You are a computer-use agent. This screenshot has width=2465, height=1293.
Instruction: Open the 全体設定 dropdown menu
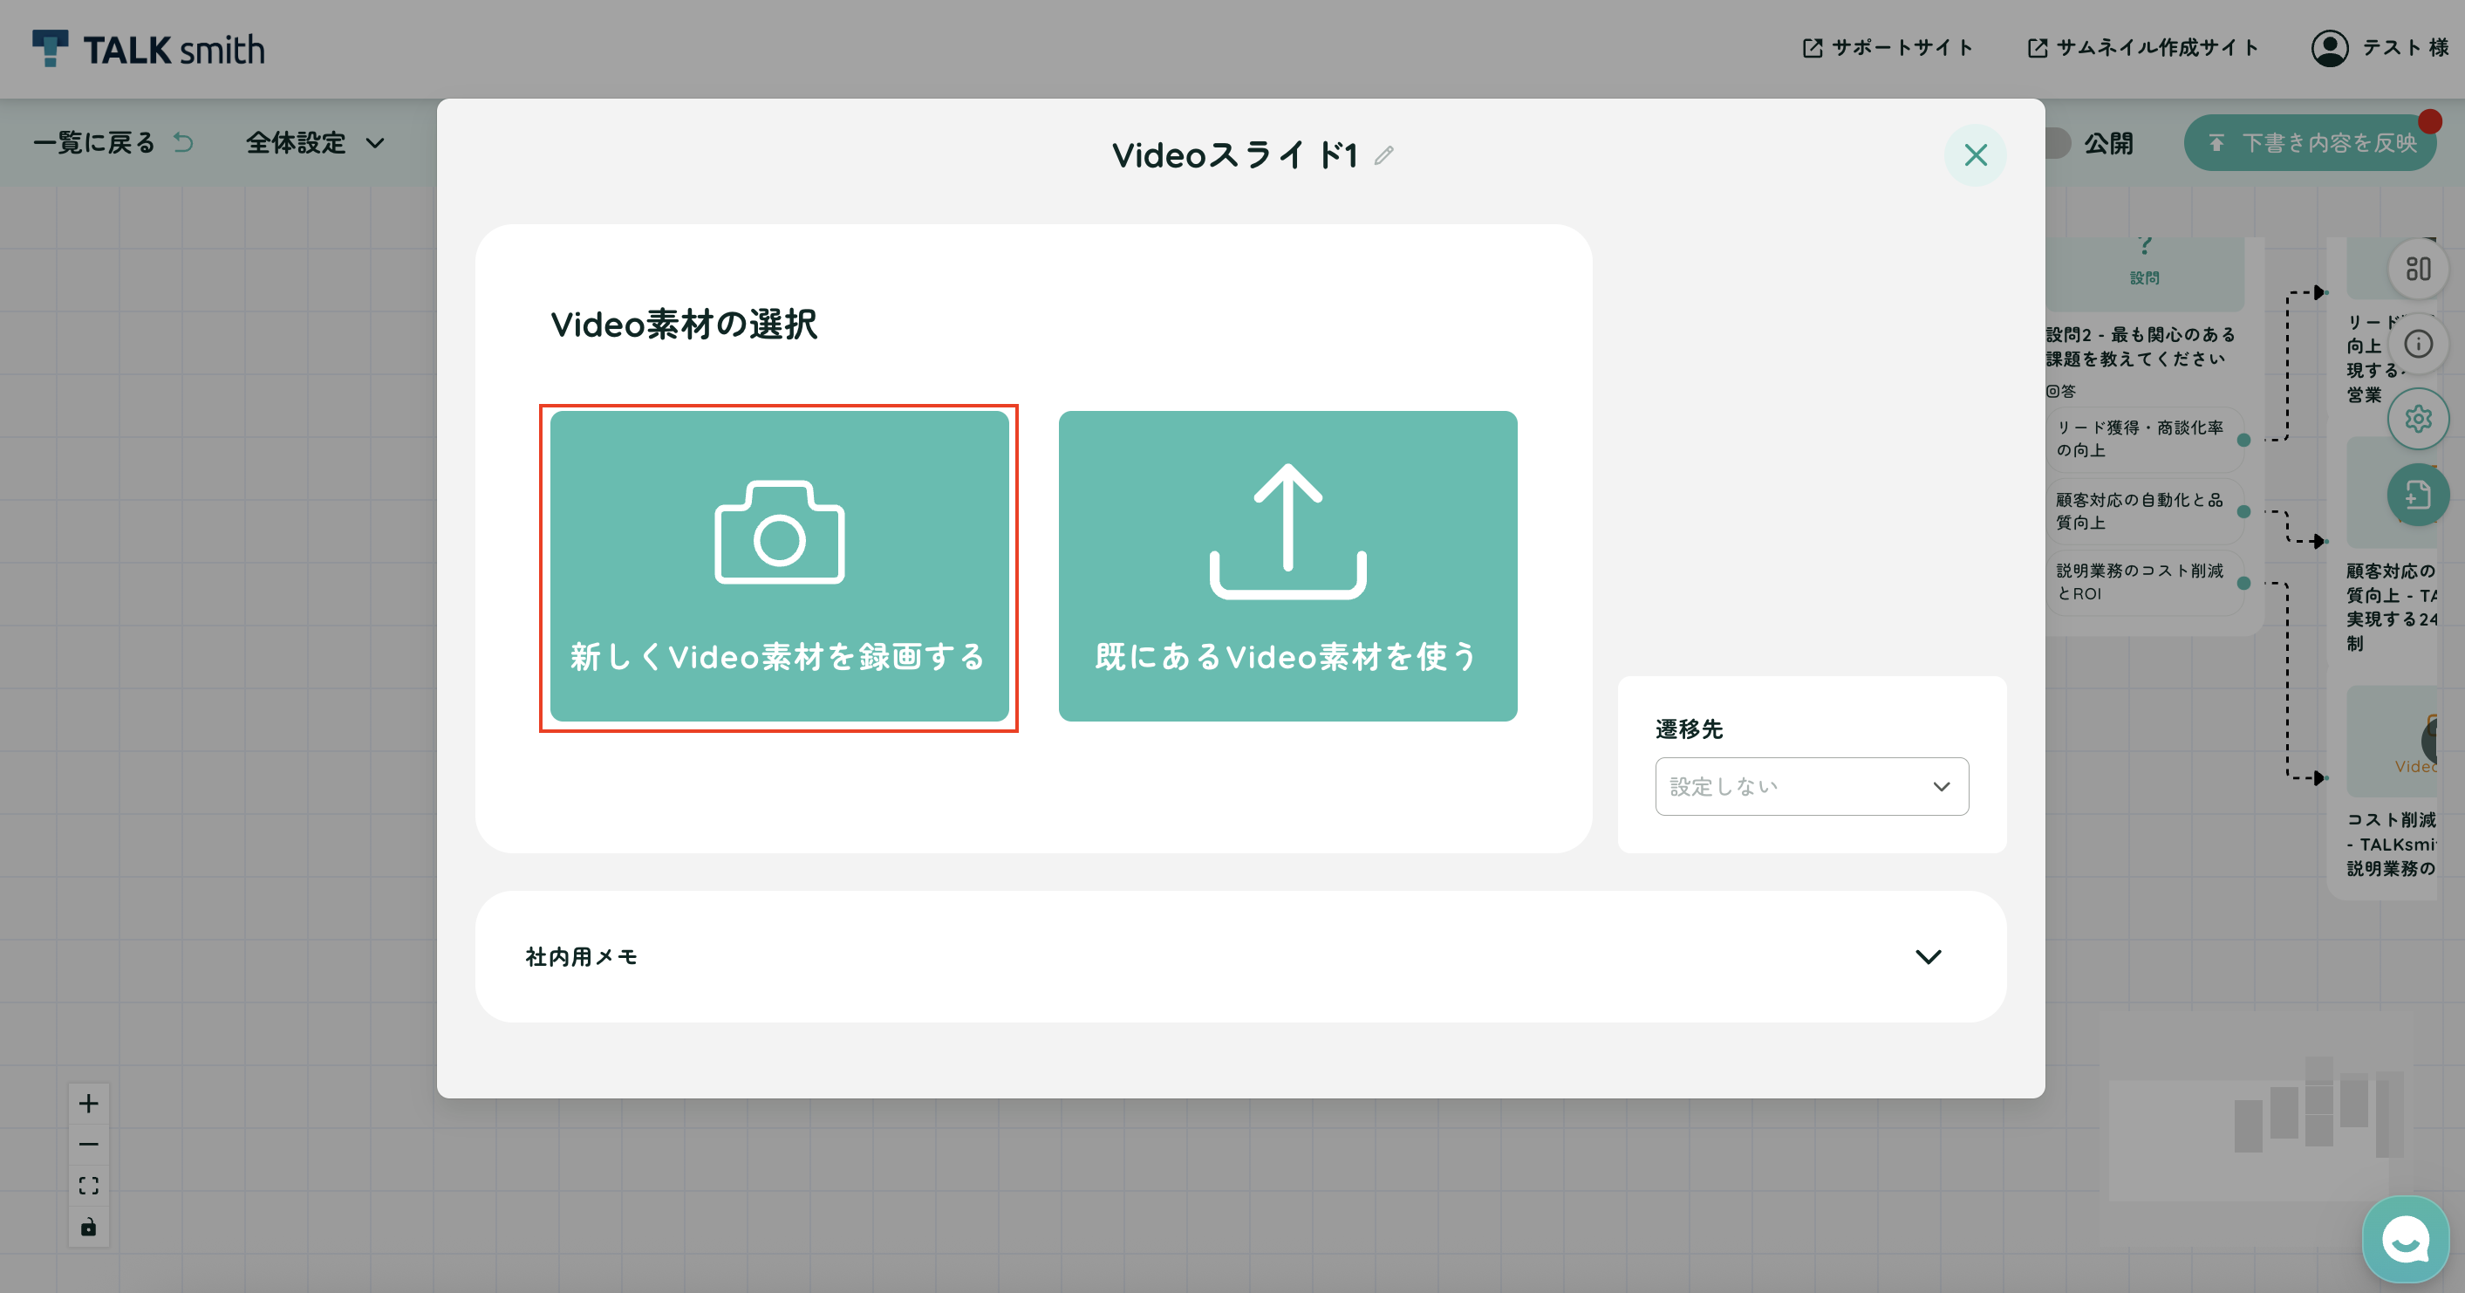coord(315,142)
